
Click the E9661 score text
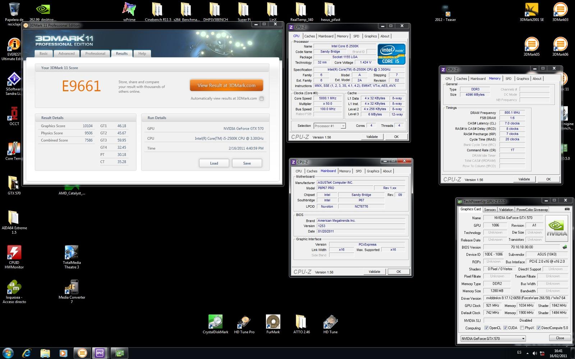click(x=81, y=86)
